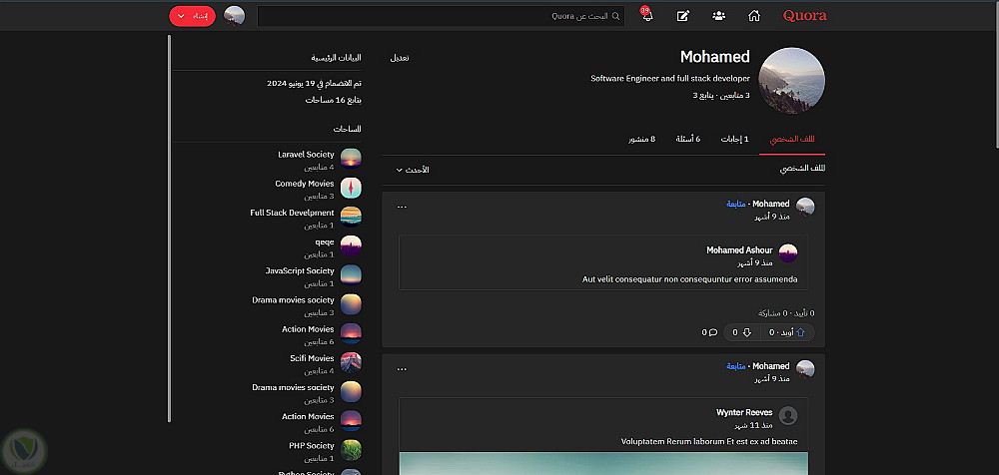The image size is (999, 475).
Task: Open Wynter Reeves placeholder avatar
Action: (x=788, y=416)
